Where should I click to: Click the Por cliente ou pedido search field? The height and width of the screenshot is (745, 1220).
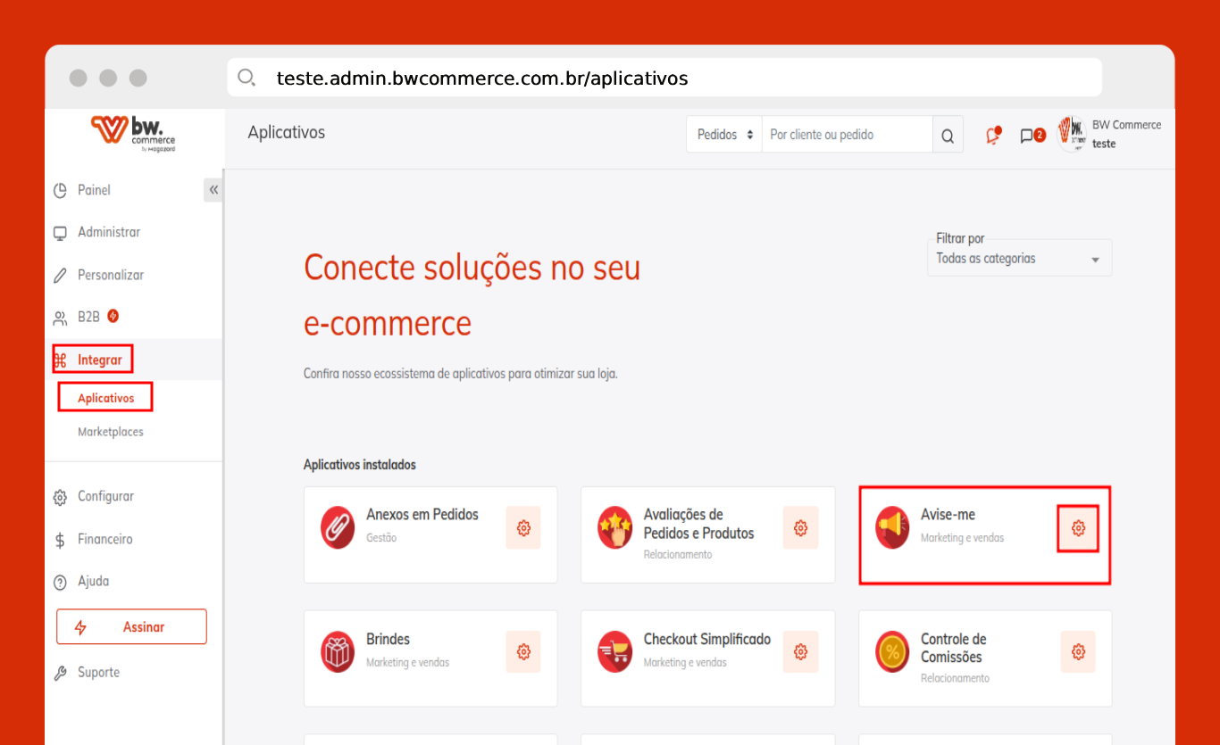tap(847, 135)
